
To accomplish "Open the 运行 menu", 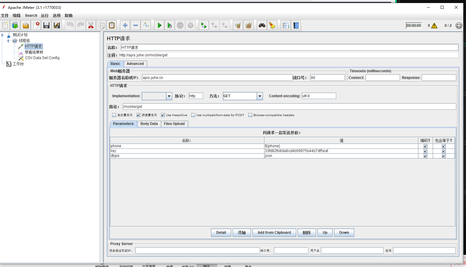I will pyautogui.click(x=45, y=16).
